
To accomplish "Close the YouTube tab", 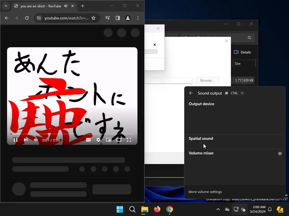I will pos(73,6).
